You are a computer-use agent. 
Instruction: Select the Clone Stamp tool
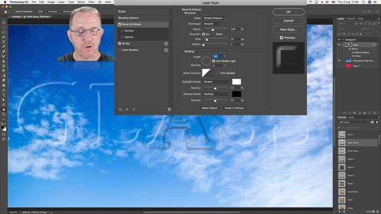(4, 61)
